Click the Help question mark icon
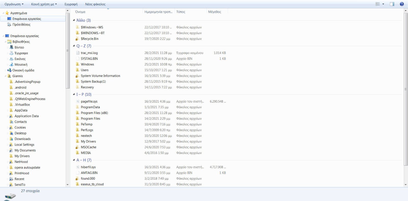 click(402, 4)
